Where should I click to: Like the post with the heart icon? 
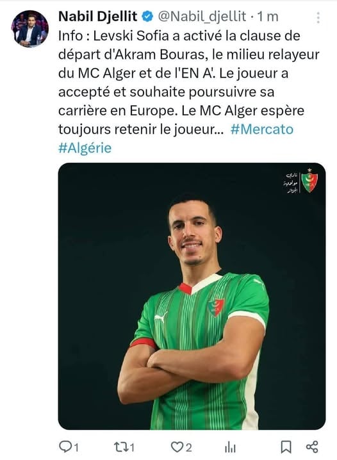(x=177, y=447)
